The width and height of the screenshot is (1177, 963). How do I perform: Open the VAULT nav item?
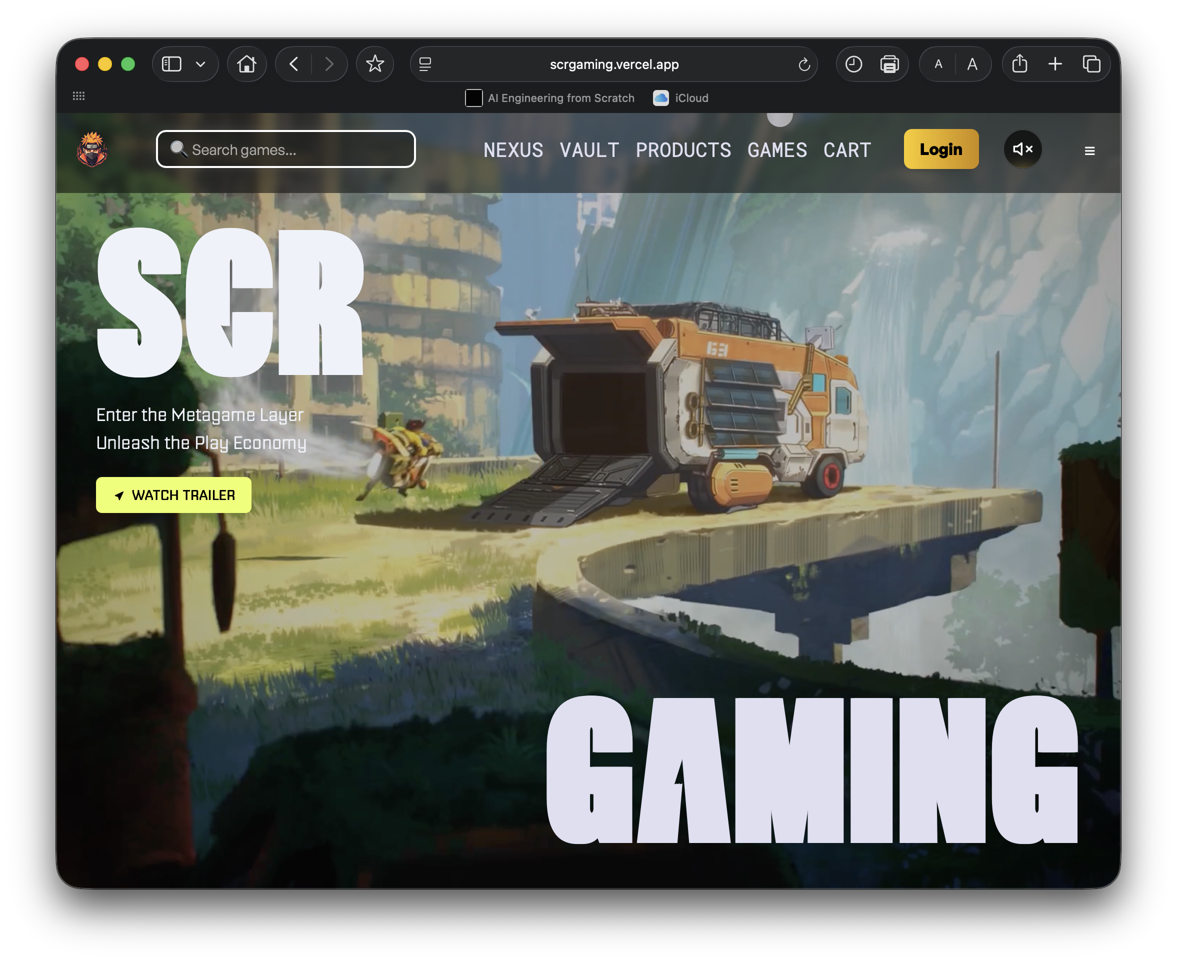(x=589, y=150)
